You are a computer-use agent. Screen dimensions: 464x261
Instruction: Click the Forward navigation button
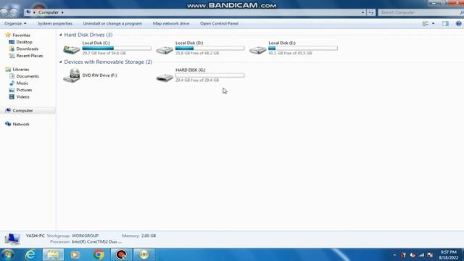[14, 12]
